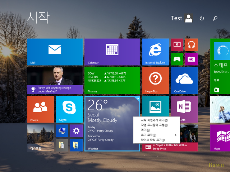The image size is (230, 172).
Task: Open the Desktop (데스크톱) tile
Action: [x=40, y=138]
